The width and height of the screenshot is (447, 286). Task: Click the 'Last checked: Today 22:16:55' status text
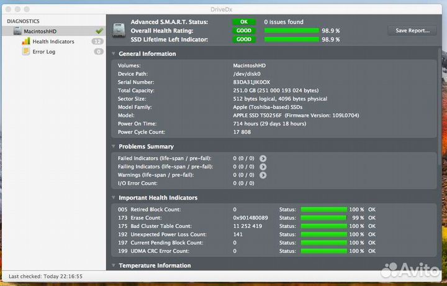coord(45,276)
